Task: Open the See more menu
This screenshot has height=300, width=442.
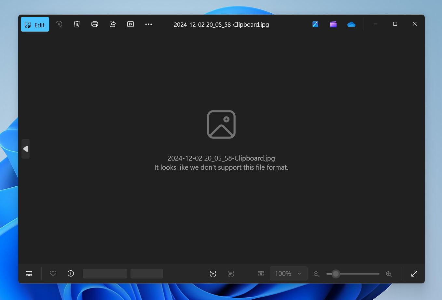Action: point(148,24)
